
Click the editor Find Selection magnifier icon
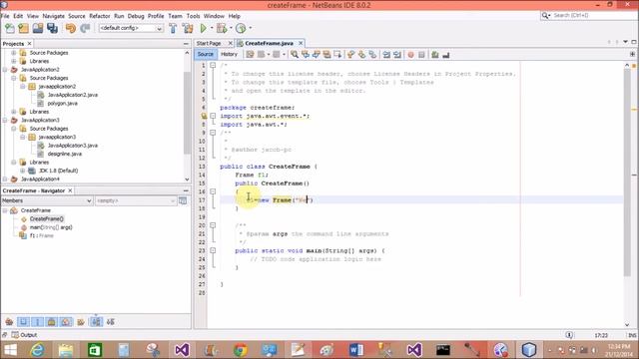[x=295, y=55]
